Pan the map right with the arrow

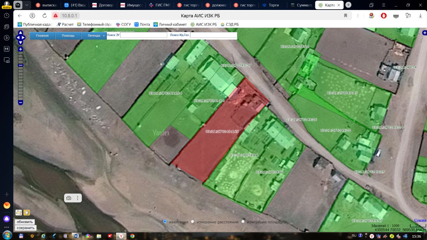pyautogui.click(x=23, y=38)
